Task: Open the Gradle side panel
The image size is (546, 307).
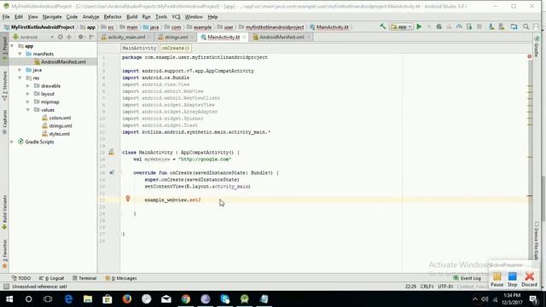Action: 537,47
